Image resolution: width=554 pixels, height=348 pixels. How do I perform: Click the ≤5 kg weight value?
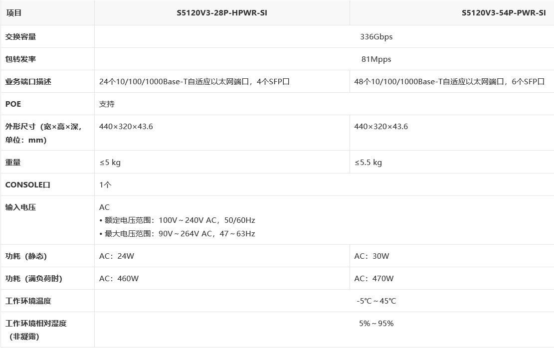[x=110, y=163]
